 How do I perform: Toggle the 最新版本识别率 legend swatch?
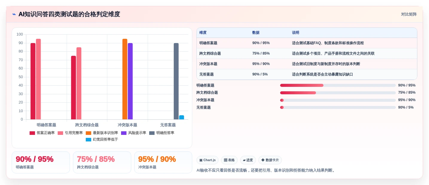pos(88,133)
